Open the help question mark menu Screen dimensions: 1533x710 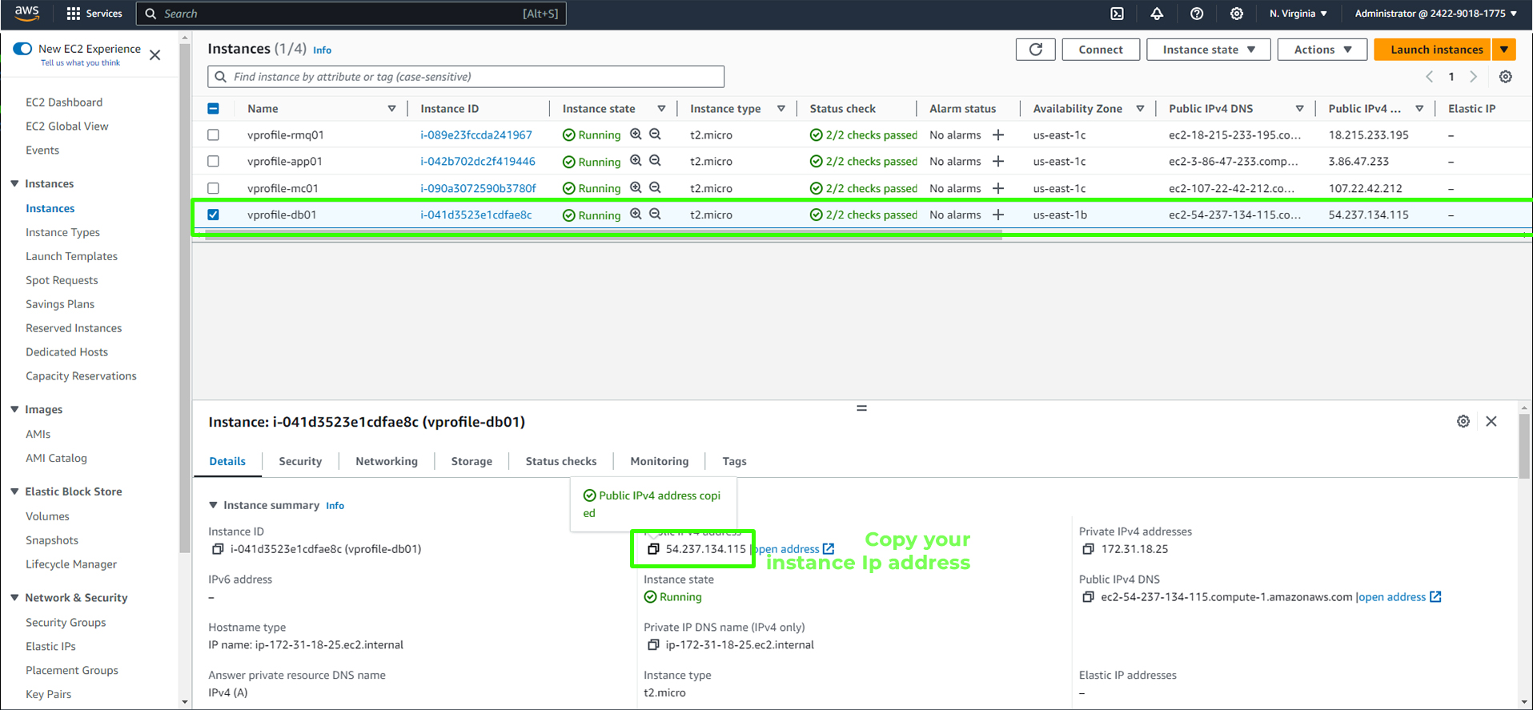(x=1197, y=14)
